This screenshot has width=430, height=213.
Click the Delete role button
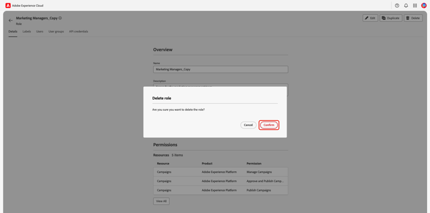pos(413,18)
